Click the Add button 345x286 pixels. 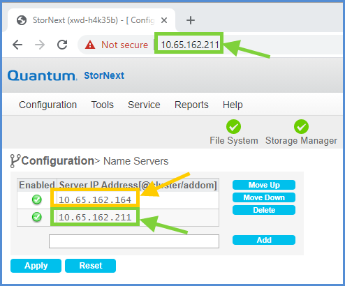click(x=264, y=240)
